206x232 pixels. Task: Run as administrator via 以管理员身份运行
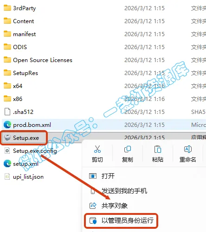[x=128, y=220]
